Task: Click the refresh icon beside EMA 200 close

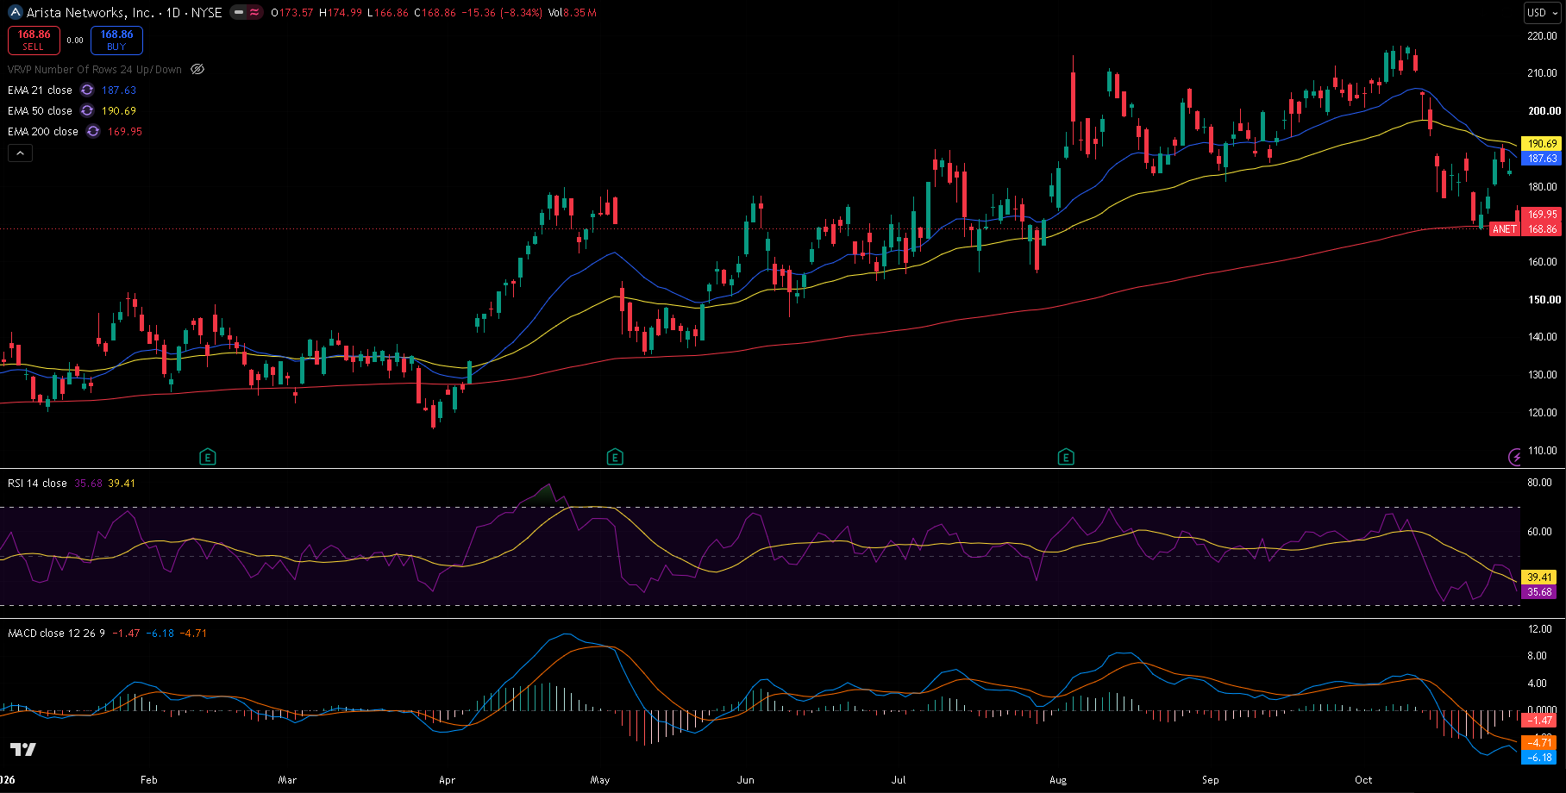Action: click(x=93, y=132)
